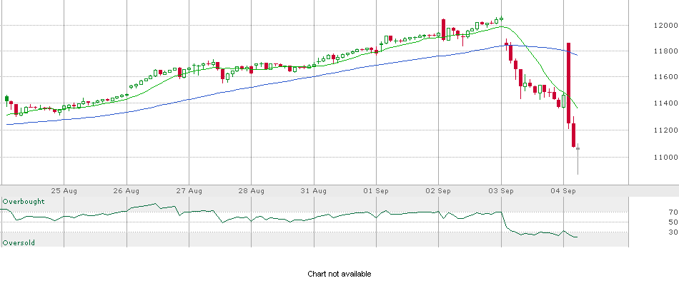
Task: Click the 31 Aug date label
Action: (x=314, y=191)
